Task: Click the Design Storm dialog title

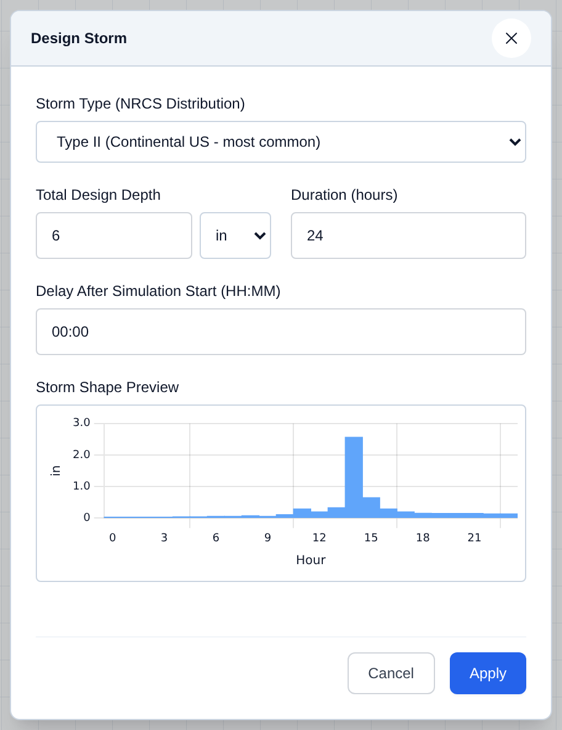Action: (x=79, y=38)
